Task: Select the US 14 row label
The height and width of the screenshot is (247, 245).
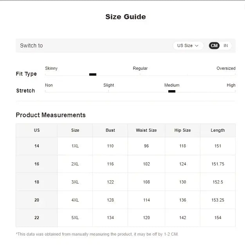Action: 37,146
